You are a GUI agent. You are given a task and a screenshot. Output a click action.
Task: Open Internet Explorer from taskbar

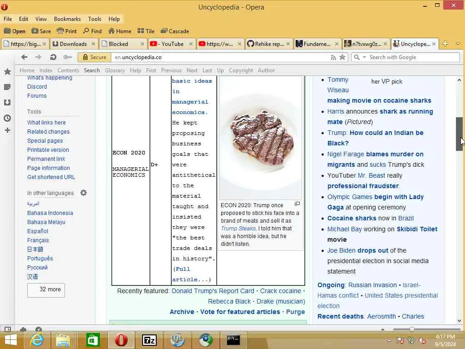coord(37,340)
